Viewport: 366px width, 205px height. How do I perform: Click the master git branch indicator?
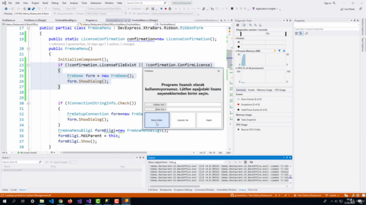332,195
